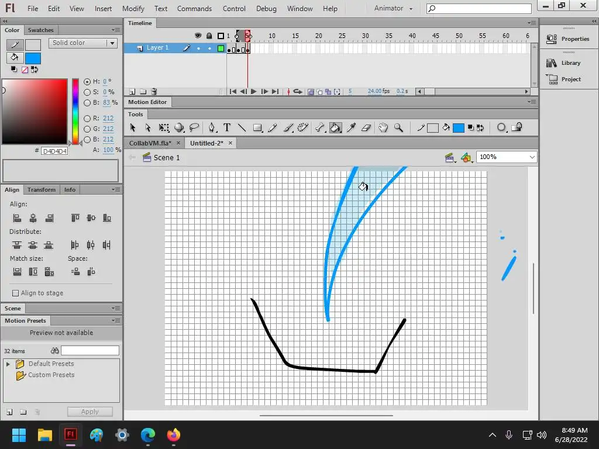Select the Deco tool

point(303,127)
